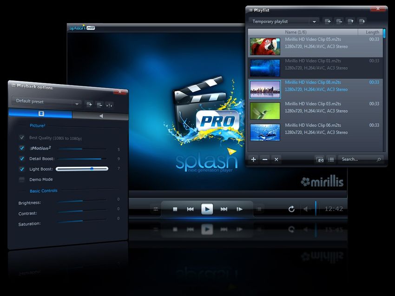Mute audio using the speaker icon in the player bar
Screen dimensions: 395x296
tap(307, 209)
